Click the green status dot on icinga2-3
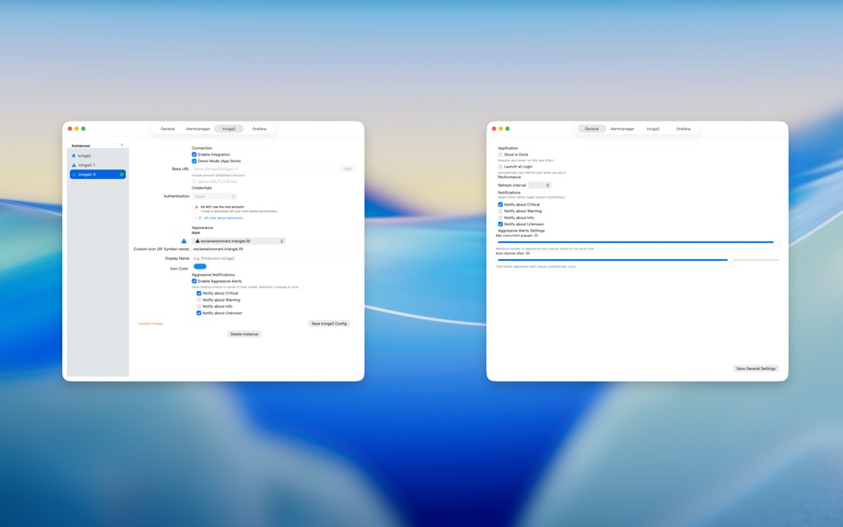The image size is (843, 527). click(122, 175)
